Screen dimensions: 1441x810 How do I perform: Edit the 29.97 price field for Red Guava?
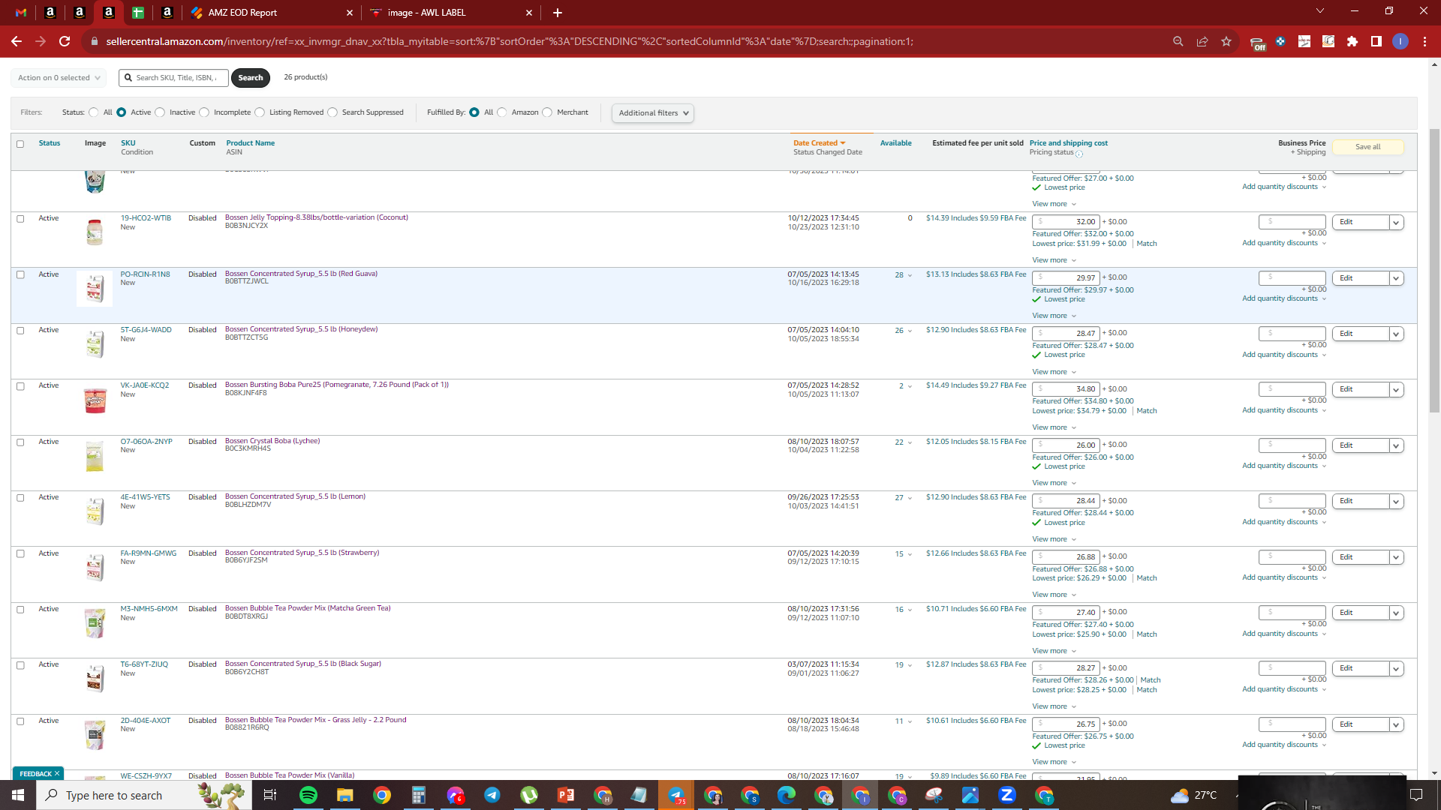pos(1066,277)
